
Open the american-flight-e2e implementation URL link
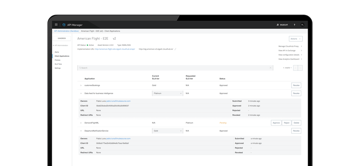pos(115,49)
